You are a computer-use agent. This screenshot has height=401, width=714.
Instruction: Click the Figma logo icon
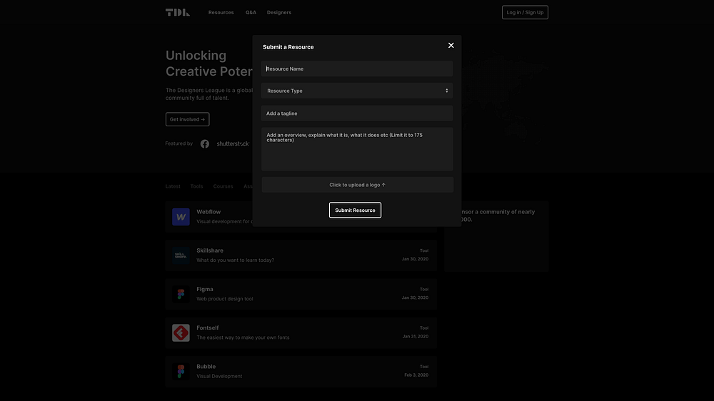pos(181,294)
